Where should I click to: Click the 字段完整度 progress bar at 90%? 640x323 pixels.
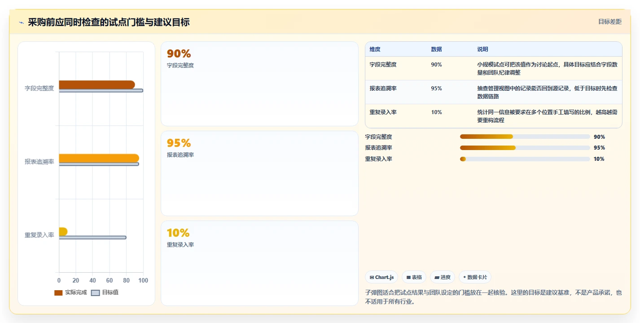(525, 137)
